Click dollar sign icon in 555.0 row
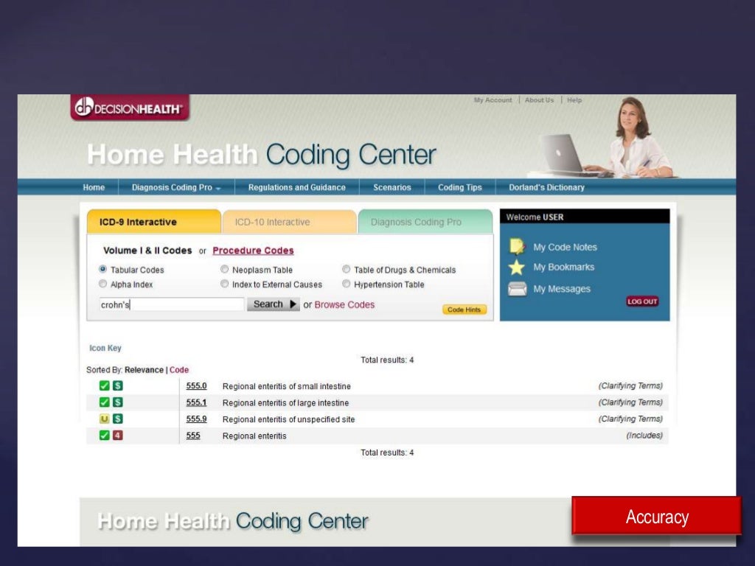The height and width of the screenshot is (566, 755). tap(117, 385)
